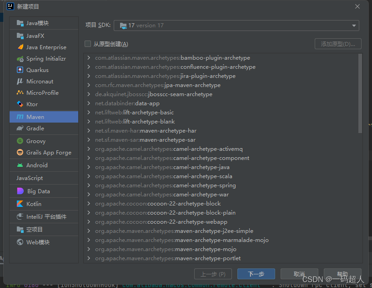
Task: Click the Java module folder icon
Action: coord(20,23)
